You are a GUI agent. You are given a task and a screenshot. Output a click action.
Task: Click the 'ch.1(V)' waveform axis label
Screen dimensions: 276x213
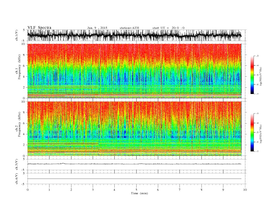(x=17, y=35)
